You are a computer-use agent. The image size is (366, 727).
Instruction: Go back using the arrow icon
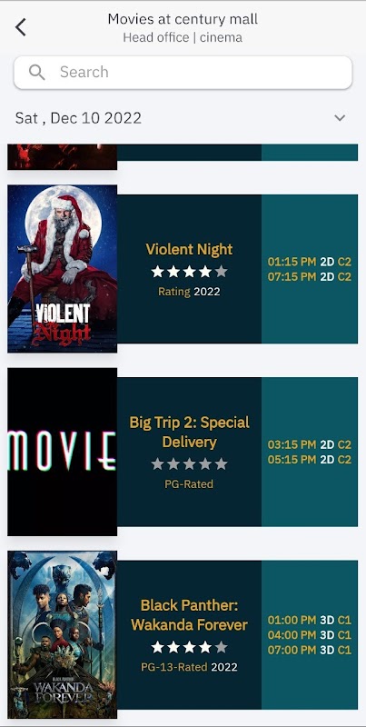[x=20, y=27]
